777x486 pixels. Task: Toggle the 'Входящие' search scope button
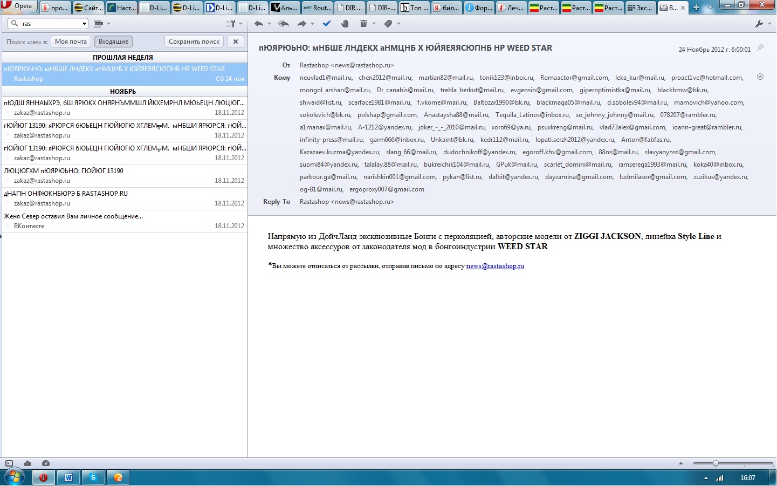click(x=113, y=42)
